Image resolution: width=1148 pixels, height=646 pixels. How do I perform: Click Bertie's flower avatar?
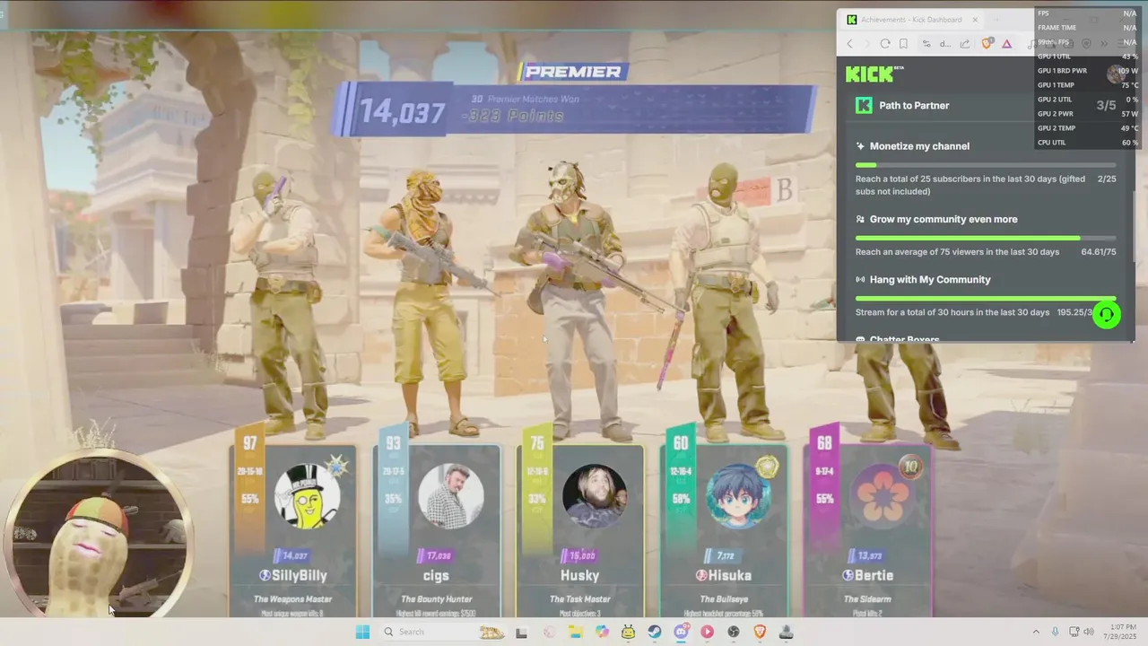click(x=883, y=496)
